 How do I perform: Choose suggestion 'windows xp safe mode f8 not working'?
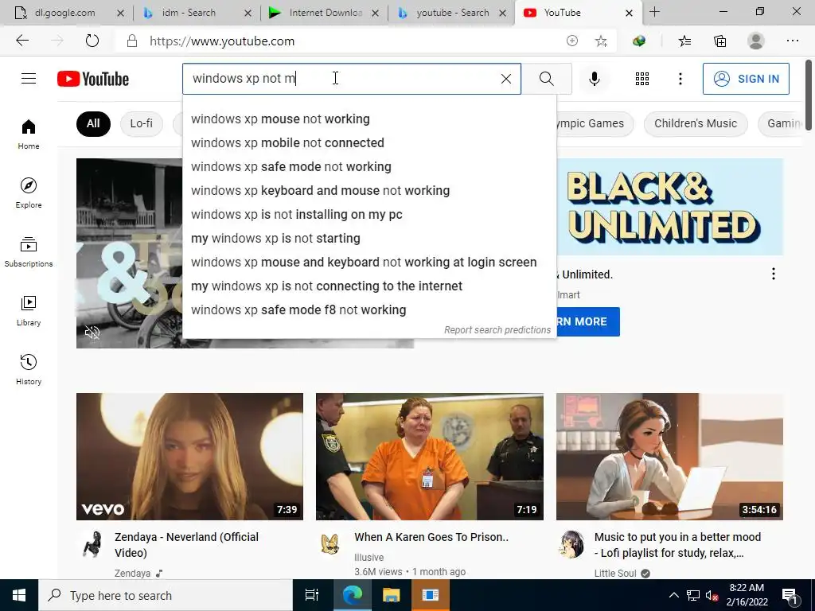tap(369, 310)
